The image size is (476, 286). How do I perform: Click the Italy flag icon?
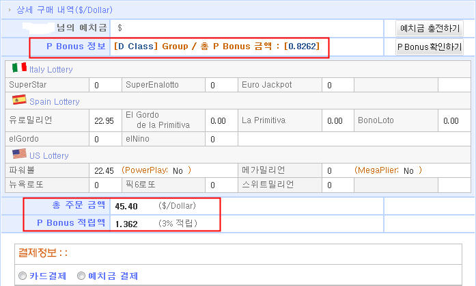pyautogui.click(x=19, y=67)
